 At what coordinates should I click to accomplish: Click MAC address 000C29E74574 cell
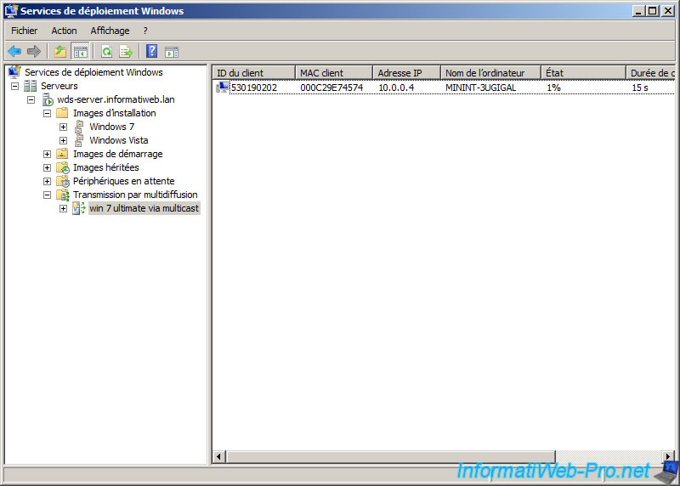(331, 88)
